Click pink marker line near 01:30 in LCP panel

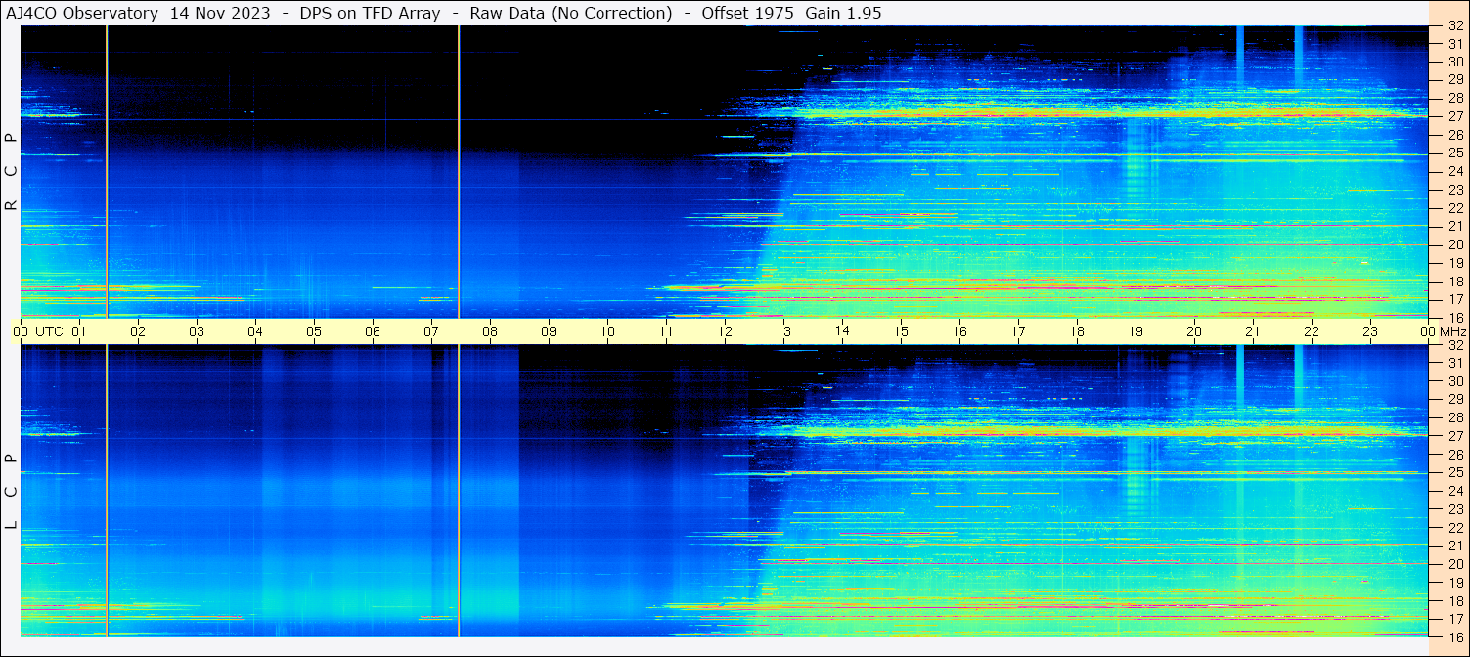(107, 491)
